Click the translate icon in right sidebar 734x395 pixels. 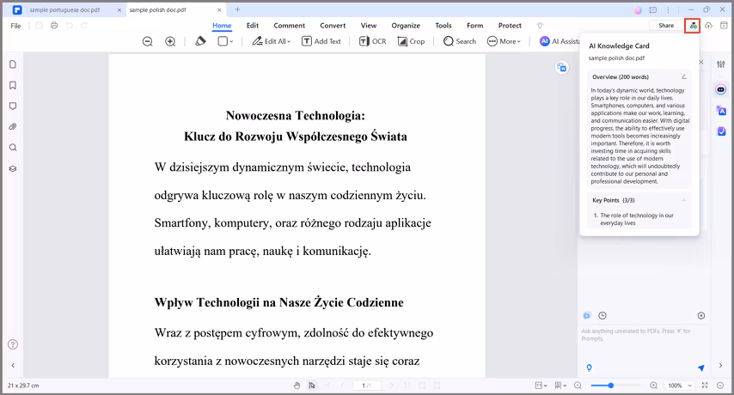tap(721, 110)
